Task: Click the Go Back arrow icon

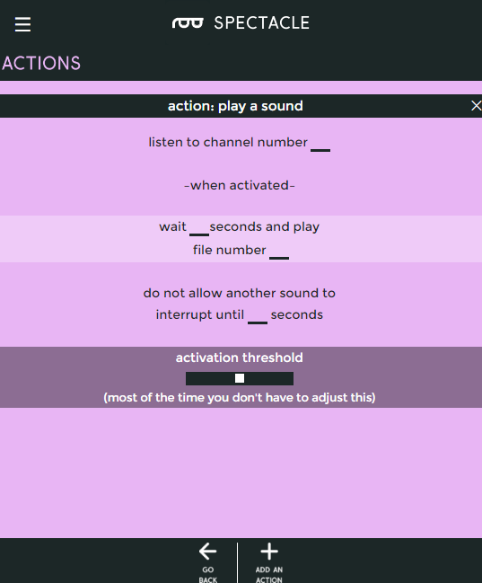Action: [x=207, y=551]
